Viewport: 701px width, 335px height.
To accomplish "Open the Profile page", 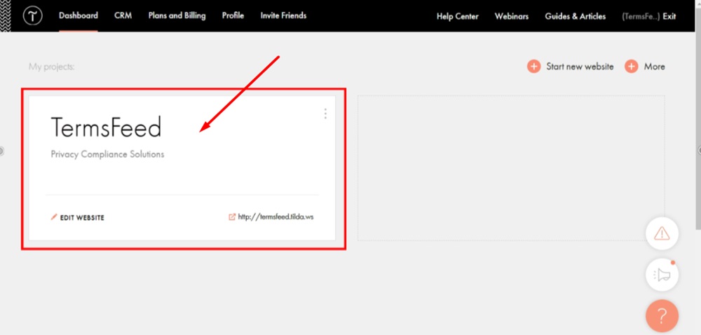I will click(233, 15).
